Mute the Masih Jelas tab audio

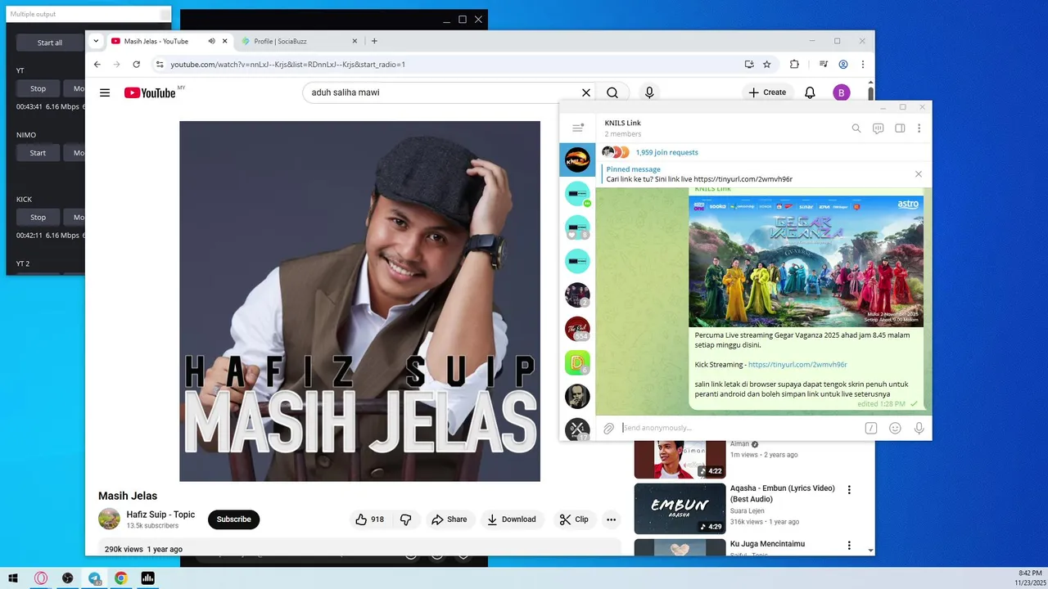pos(211,41)
